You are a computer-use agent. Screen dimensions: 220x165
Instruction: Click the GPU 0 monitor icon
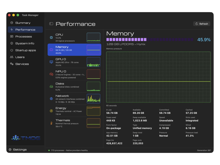pos(51,62)
